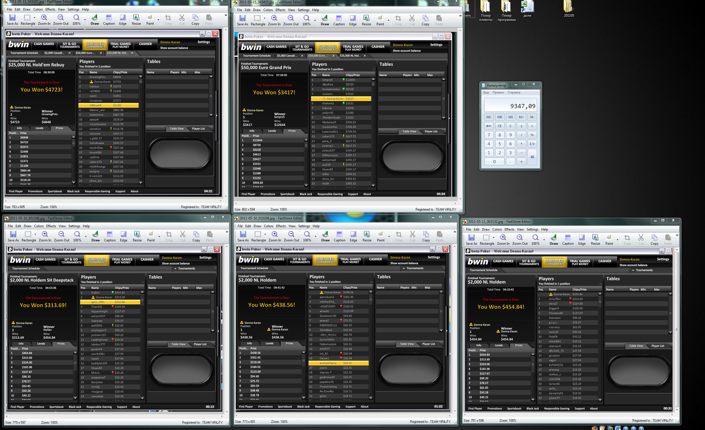Open File menu in 2011-05-15_043107.jpg window
The height and width of the screenshot is (430, 705).
[9, 9]
